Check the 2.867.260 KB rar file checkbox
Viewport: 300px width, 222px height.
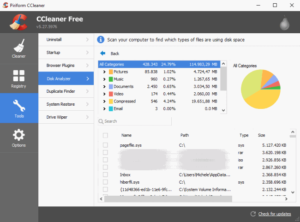[x=105, y=167]
